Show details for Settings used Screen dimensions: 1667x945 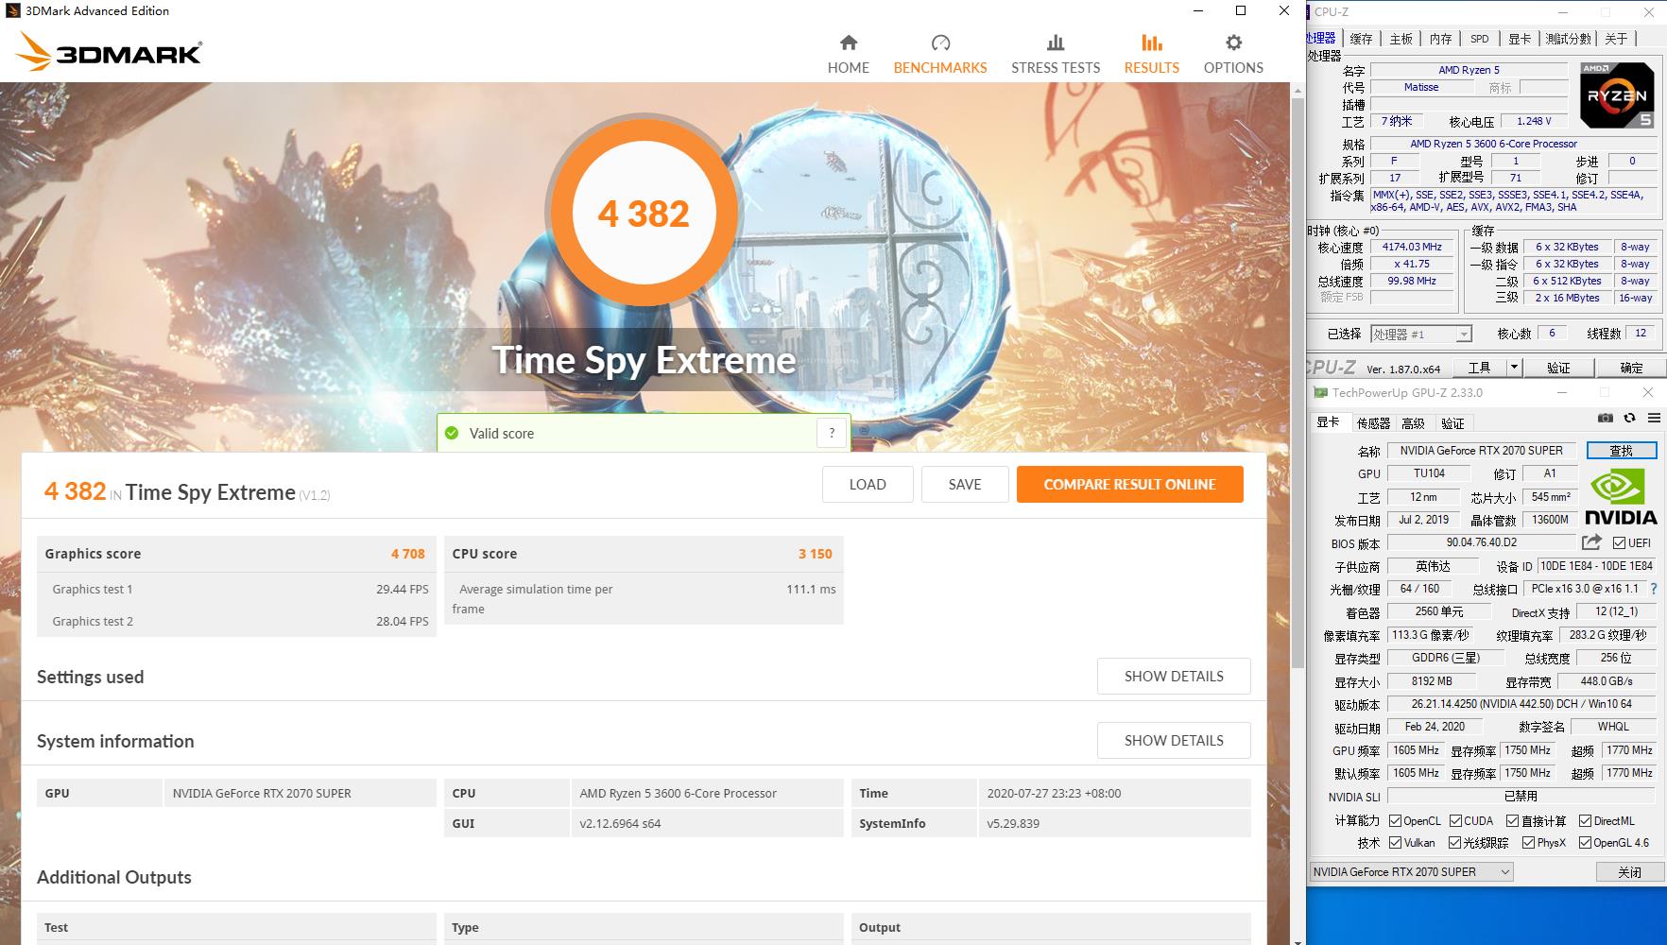(1173, 677)
